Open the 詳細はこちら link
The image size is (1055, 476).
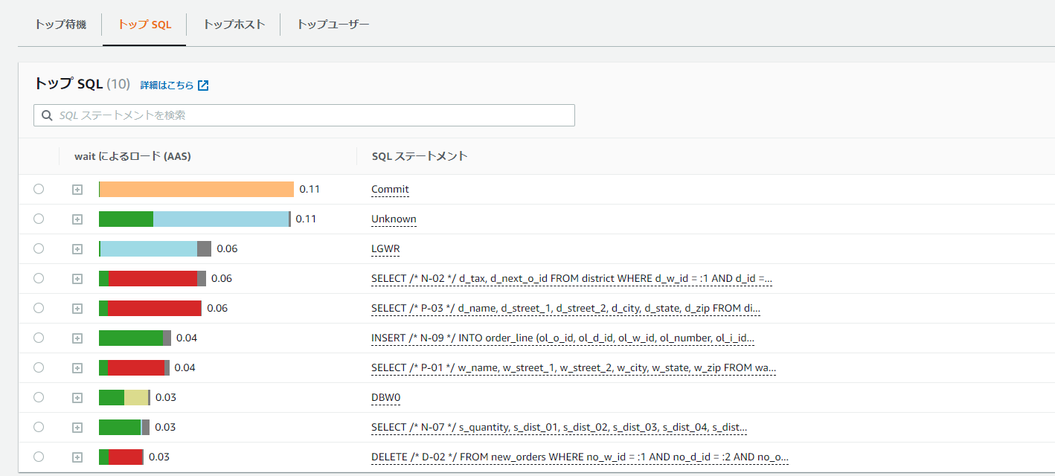click(167, 86)
